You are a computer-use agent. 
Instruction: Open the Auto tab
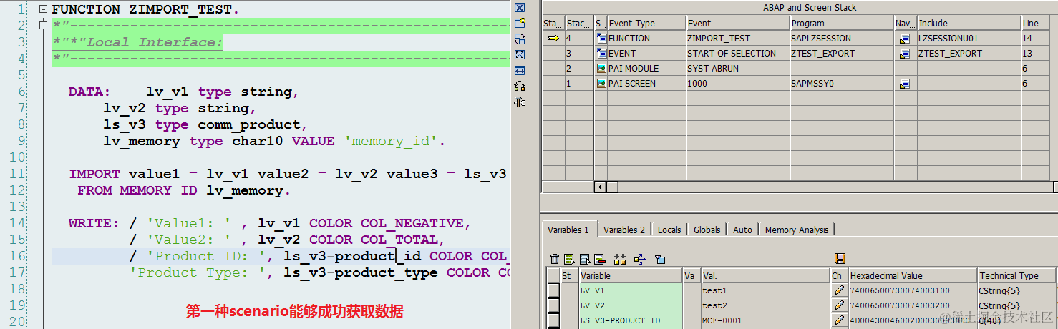(x=743, y=230)
